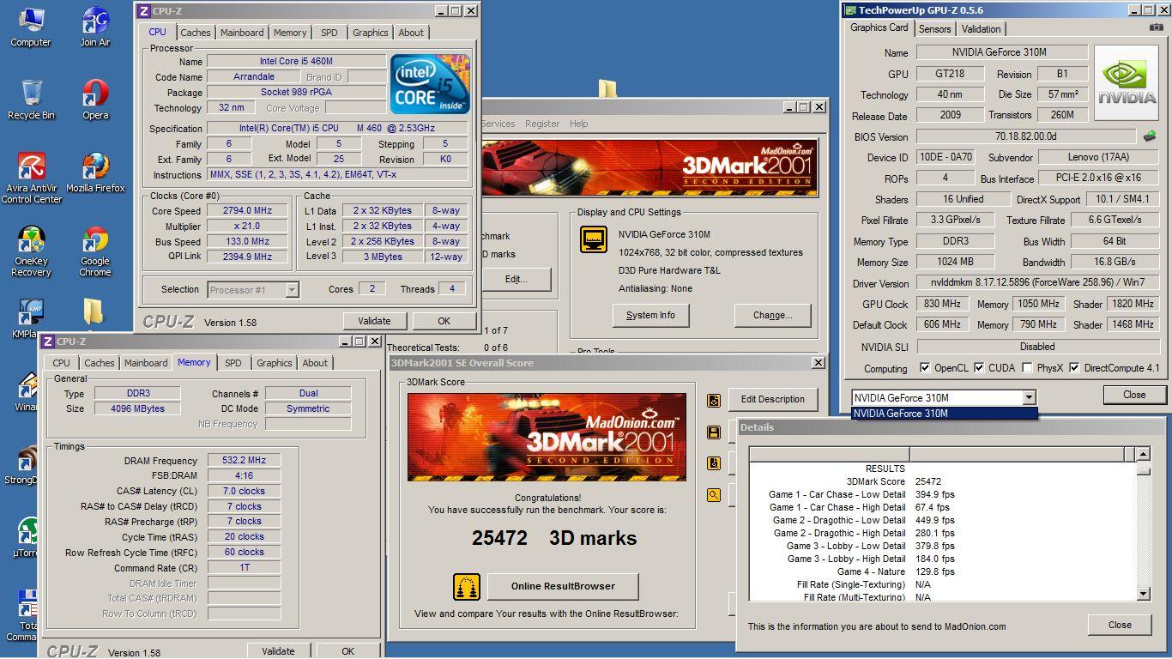
Task: Switch to the Sensors tab in GPU-Z
Action: pos(934,28)
